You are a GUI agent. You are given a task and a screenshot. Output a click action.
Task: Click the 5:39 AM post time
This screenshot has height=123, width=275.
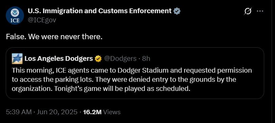[19, 112]
